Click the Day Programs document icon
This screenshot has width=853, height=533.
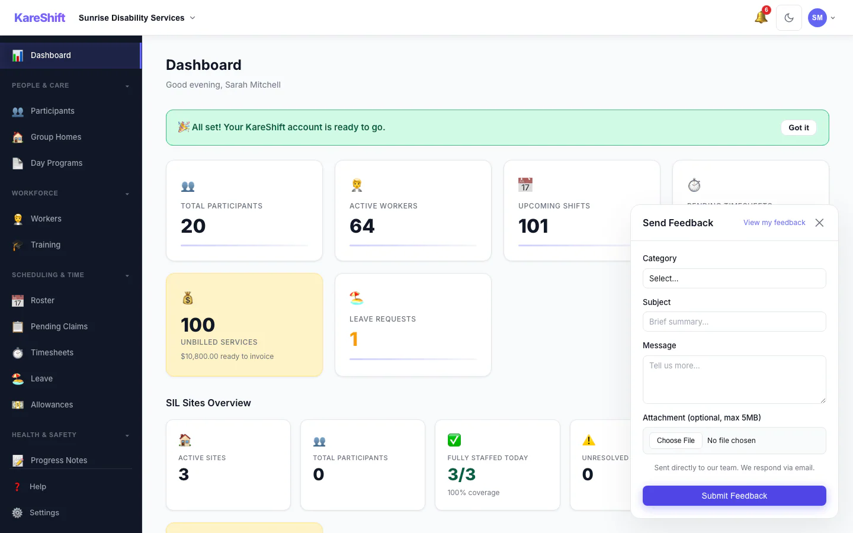pos(18,163)
